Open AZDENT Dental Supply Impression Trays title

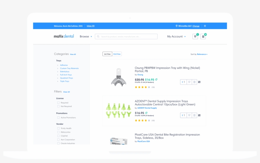coord(165,103)
